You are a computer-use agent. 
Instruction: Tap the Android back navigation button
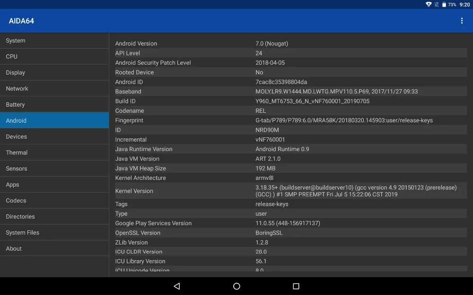[x=177, y=286]
